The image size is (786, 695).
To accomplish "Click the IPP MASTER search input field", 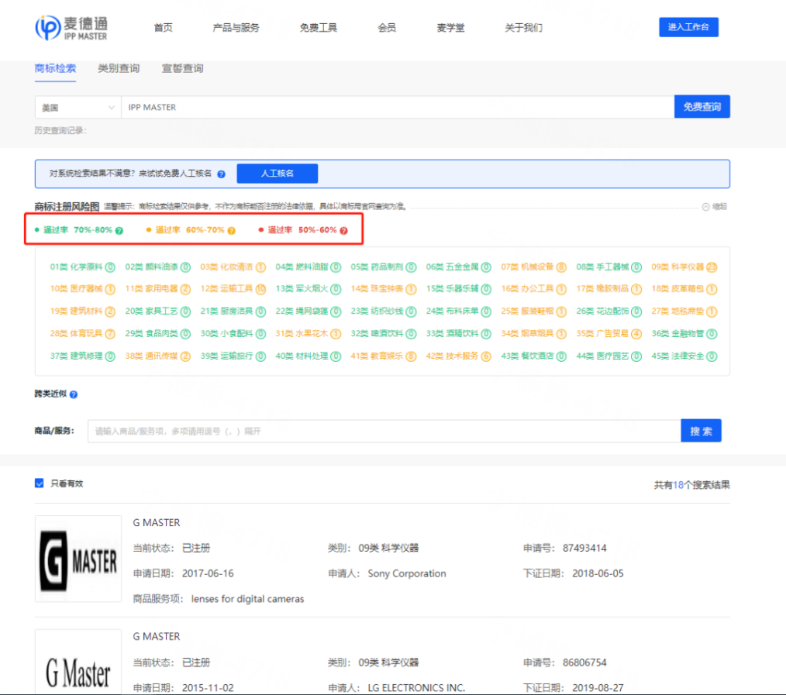I will (398, 107).
